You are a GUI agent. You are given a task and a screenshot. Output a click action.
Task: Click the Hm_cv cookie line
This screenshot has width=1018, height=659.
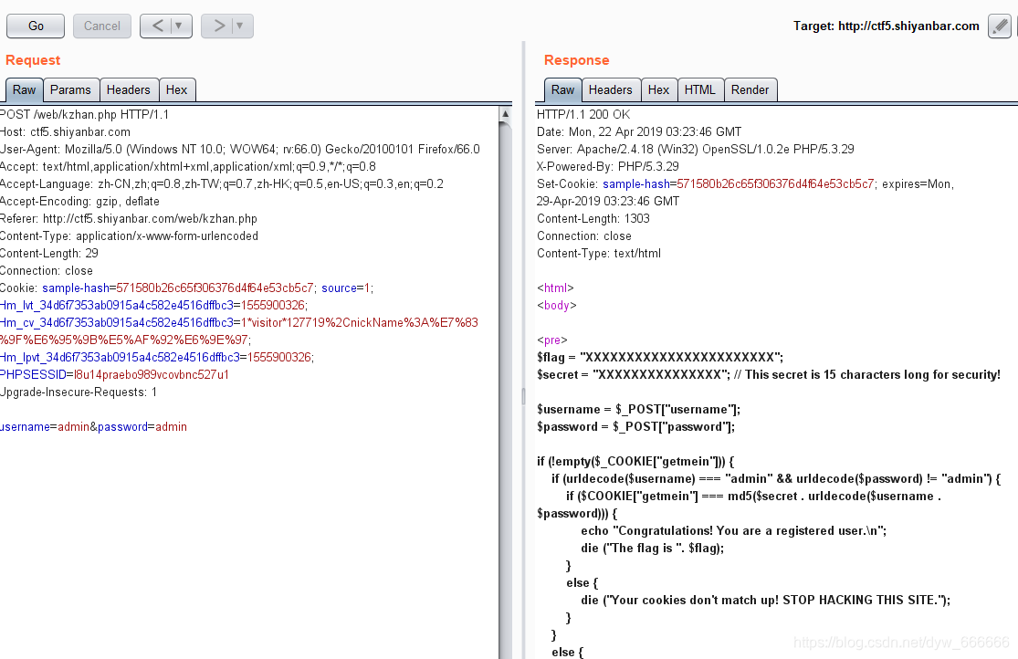point(239,331)
